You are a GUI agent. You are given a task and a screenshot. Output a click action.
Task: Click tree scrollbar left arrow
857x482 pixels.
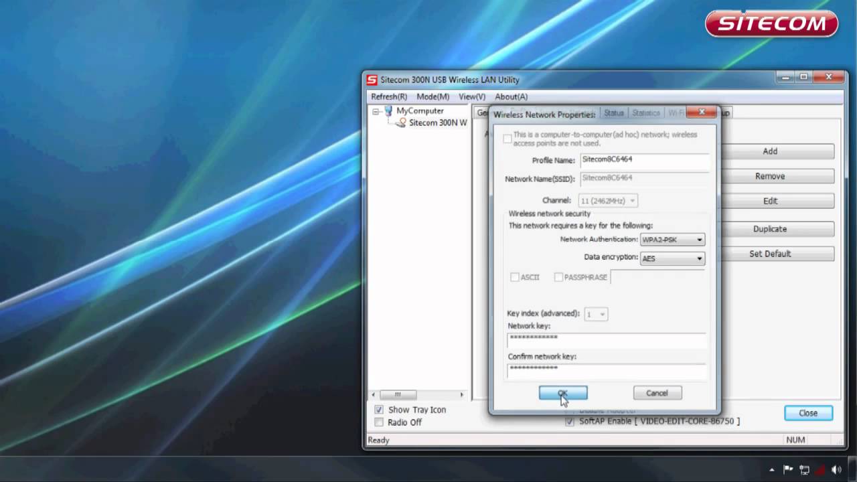tap(374, 395)
